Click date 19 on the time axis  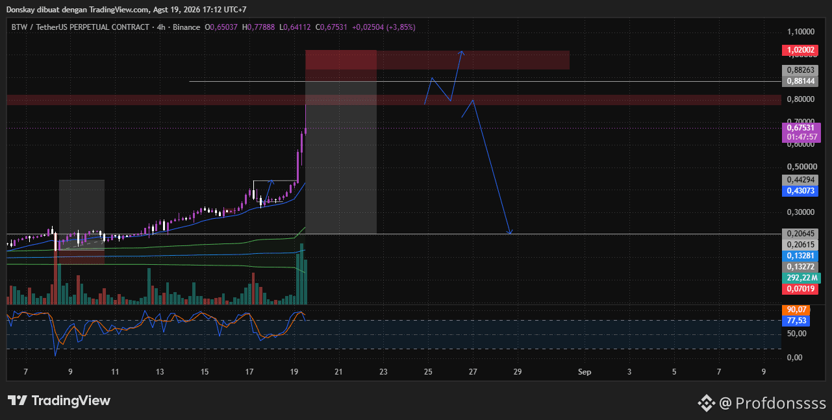[x=294, y=372]
